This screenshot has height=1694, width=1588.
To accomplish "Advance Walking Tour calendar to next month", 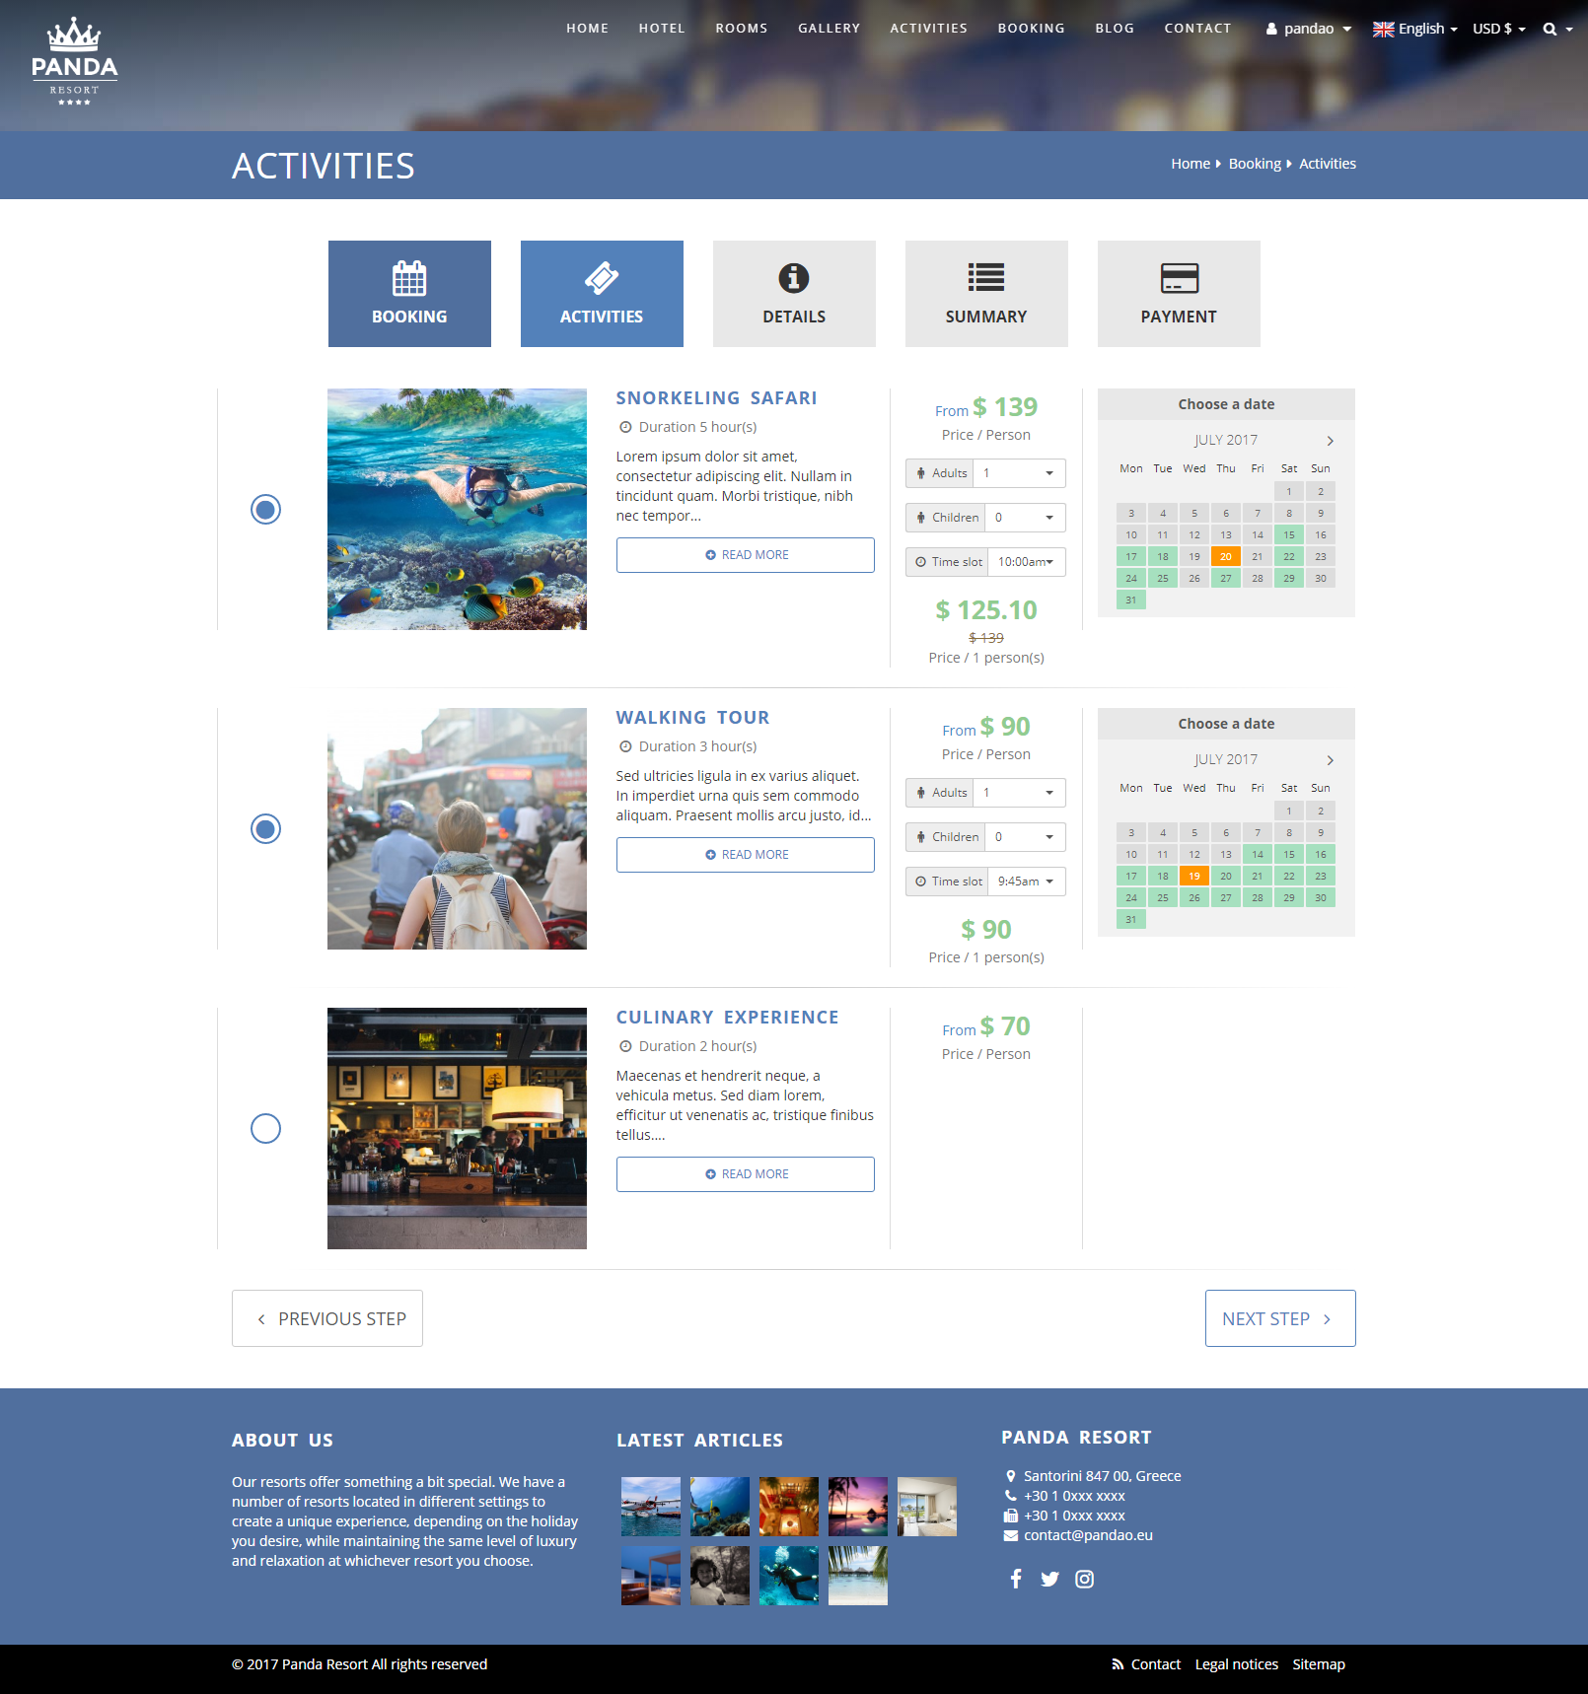I will coord(1330,760).
